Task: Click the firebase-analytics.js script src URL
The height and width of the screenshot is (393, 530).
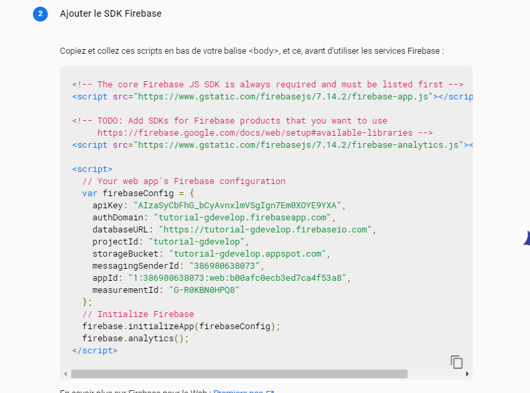Action: [297, 145]
